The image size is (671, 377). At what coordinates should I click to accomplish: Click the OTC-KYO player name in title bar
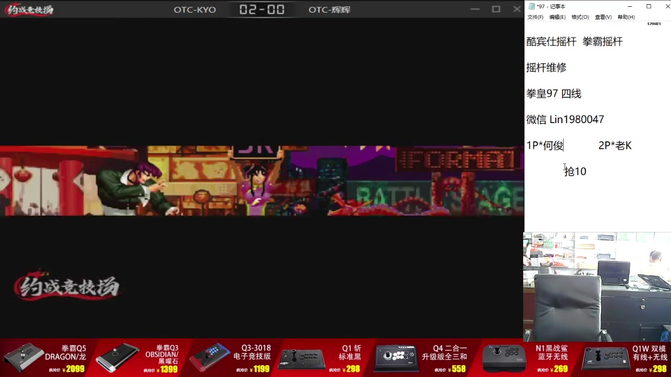pyautogui.click(x=195, y=9)
